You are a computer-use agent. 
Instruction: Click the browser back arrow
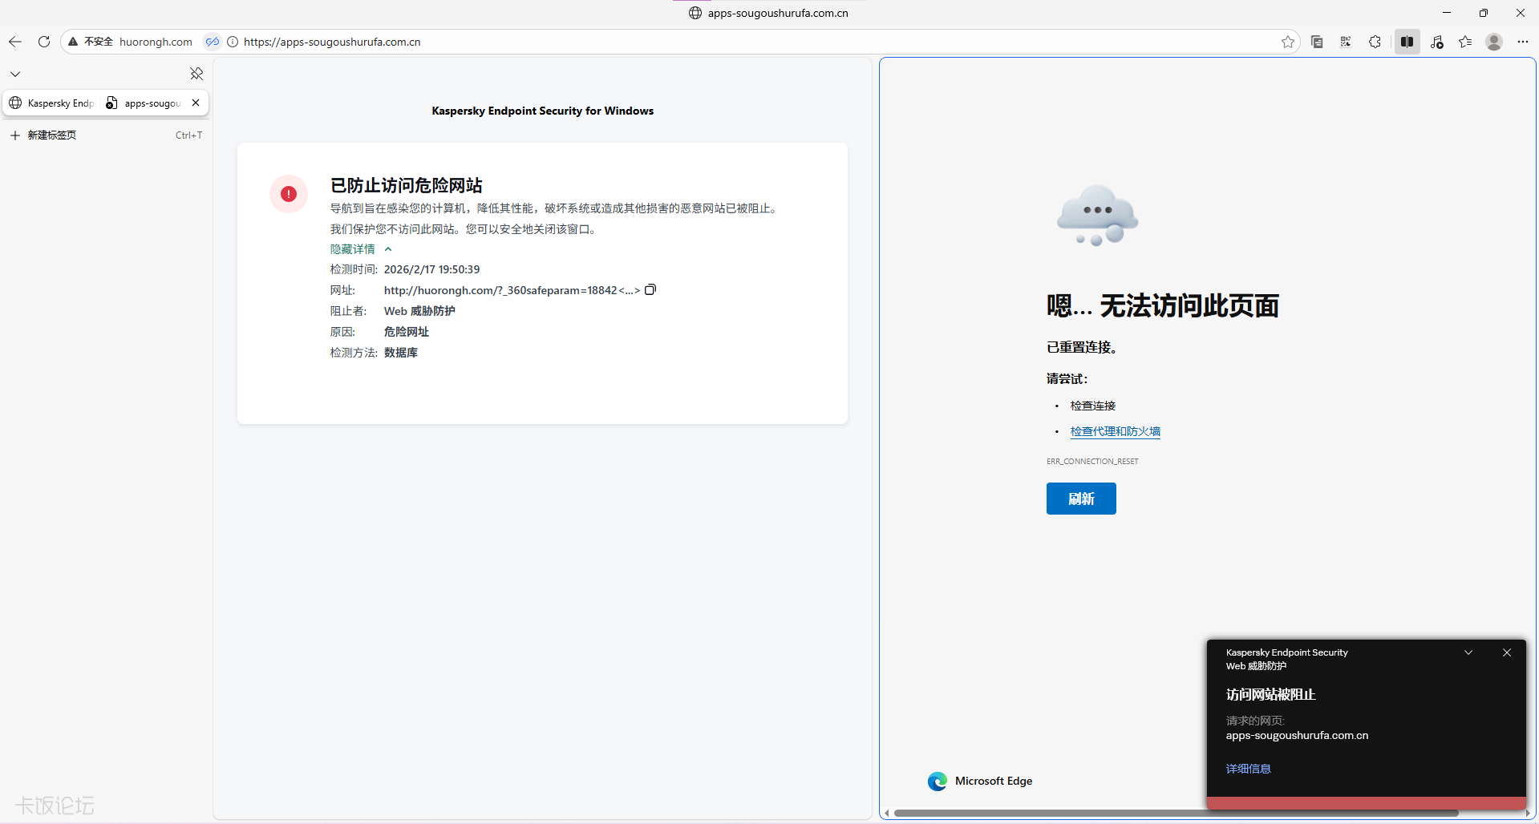point(15,42)
